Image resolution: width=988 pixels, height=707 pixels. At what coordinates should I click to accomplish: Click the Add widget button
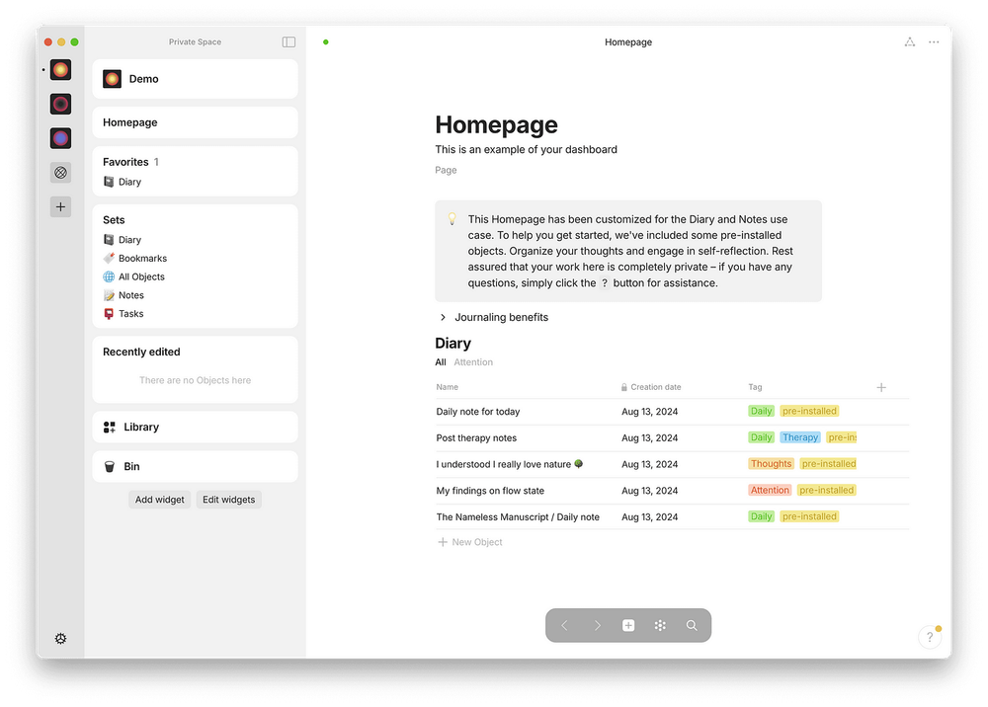(159, 500)
